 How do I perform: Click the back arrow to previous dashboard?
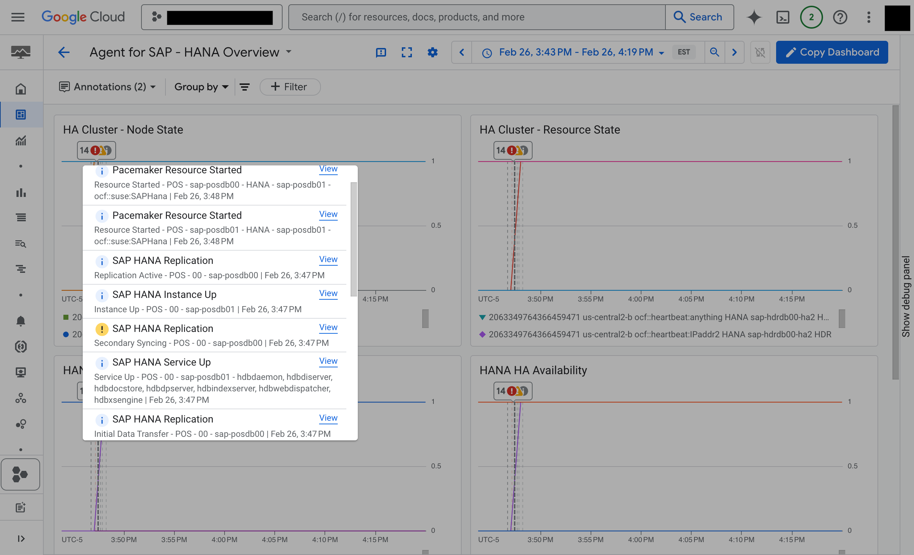63,52
